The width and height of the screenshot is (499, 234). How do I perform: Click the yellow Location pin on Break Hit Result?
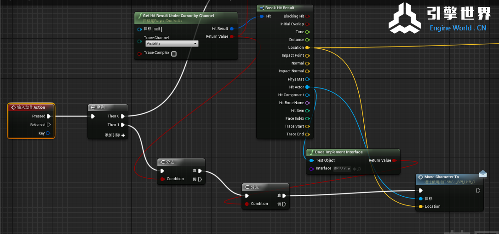tap(307, 47)
